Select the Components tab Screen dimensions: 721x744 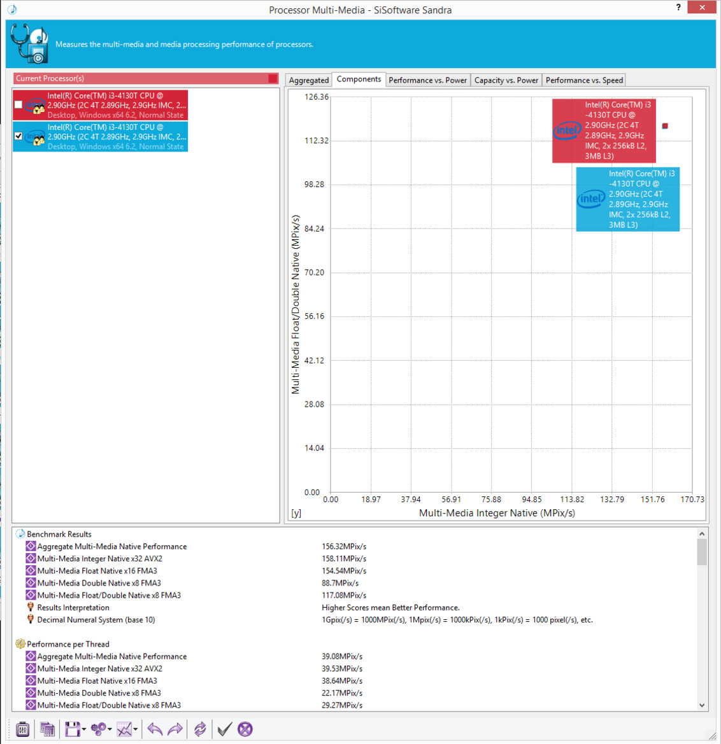[x=359, y=80]
